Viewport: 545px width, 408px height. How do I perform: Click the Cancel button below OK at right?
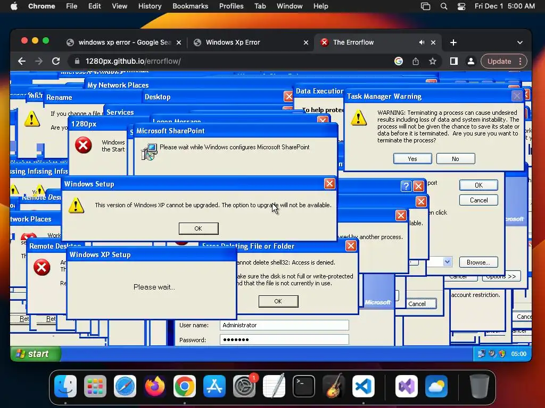[x=478, y=200]
